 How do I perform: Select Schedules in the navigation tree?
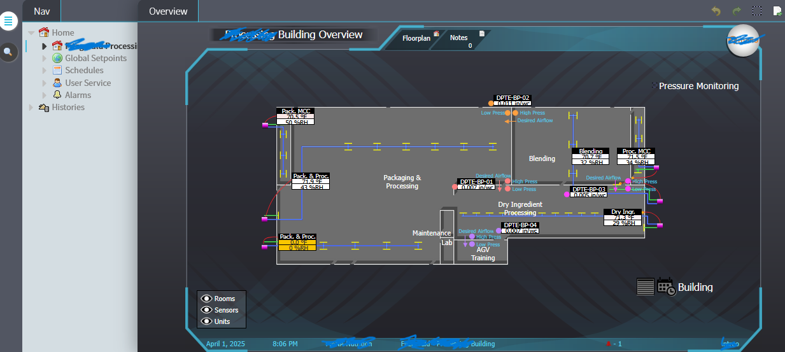click(84, 70)
